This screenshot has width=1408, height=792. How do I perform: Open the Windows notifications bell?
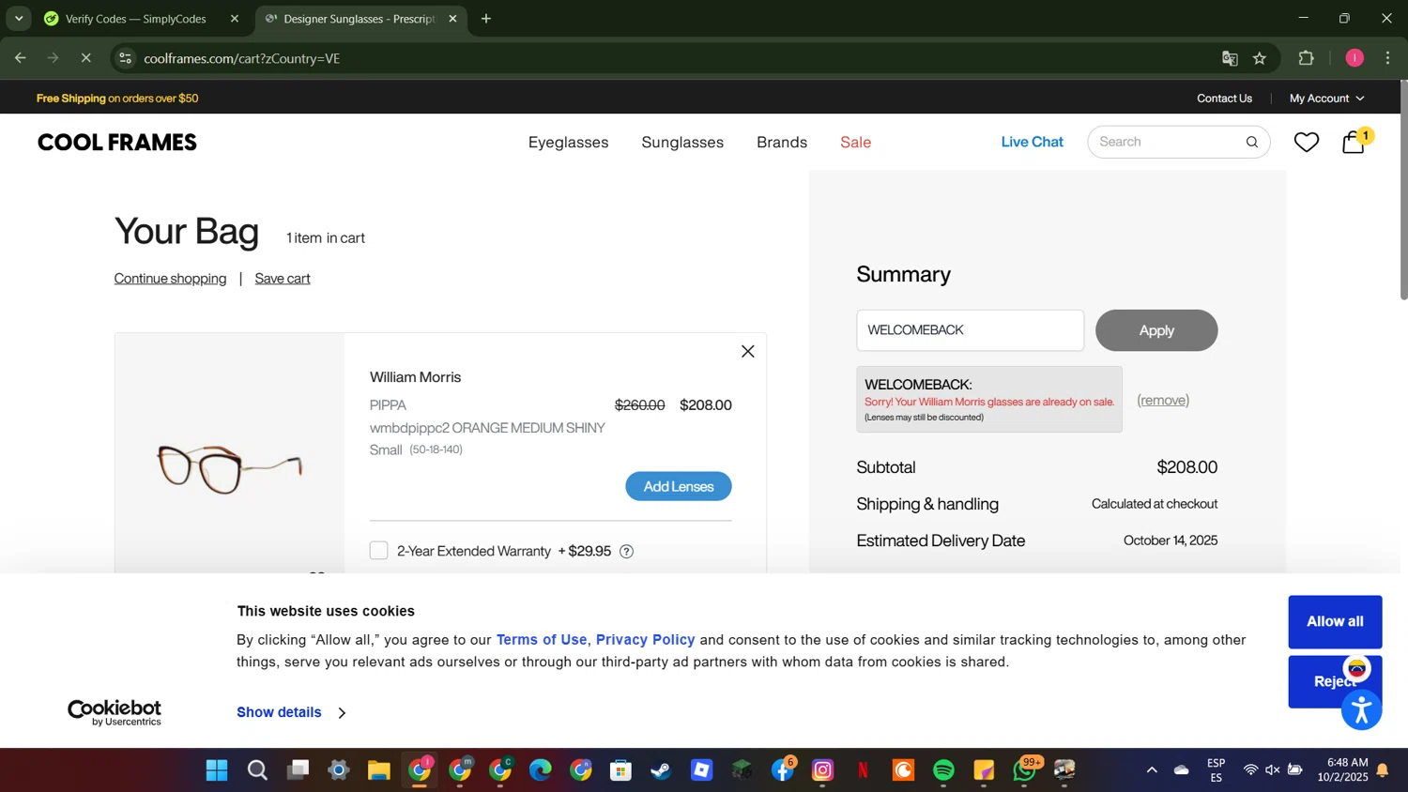[1383, 770]
